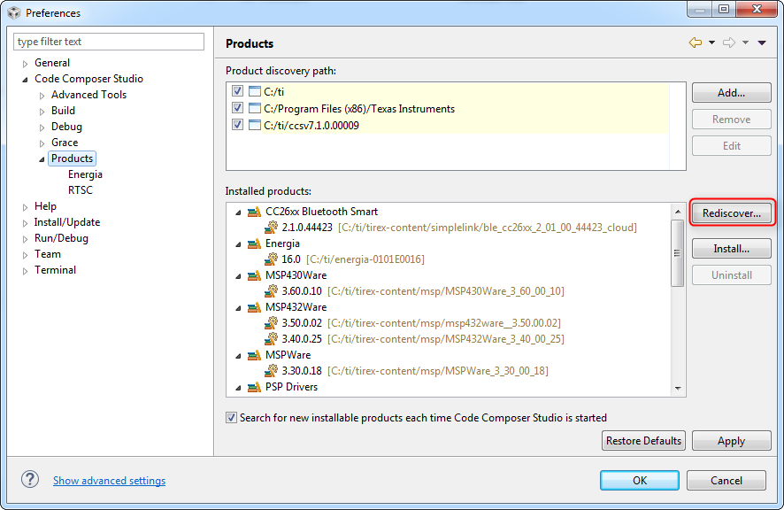The width and height of the screenshot is (784, 510).
Task: Click the help question mark icon
Action: [30, 480]
